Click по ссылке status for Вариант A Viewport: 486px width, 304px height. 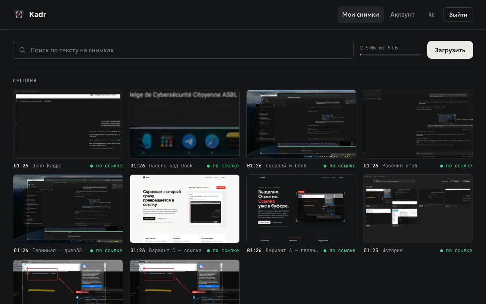tap(339, 250)
